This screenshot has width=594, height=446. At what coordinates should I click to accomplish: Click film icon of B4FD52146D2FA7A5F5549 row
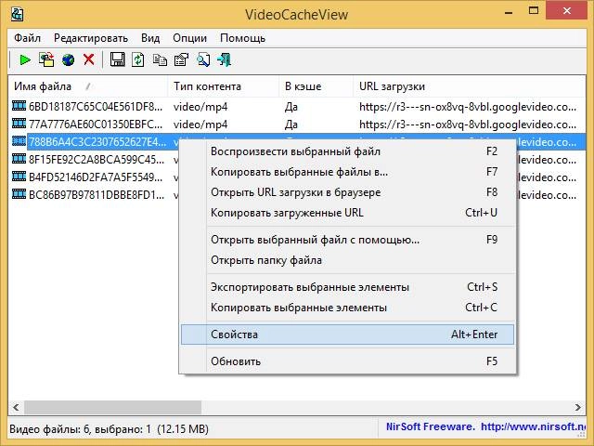[x=19, y=177]
